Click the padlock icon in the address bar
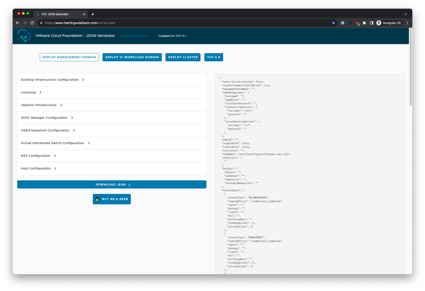This screenshot has width=425, height=291. tap(41, 23)
